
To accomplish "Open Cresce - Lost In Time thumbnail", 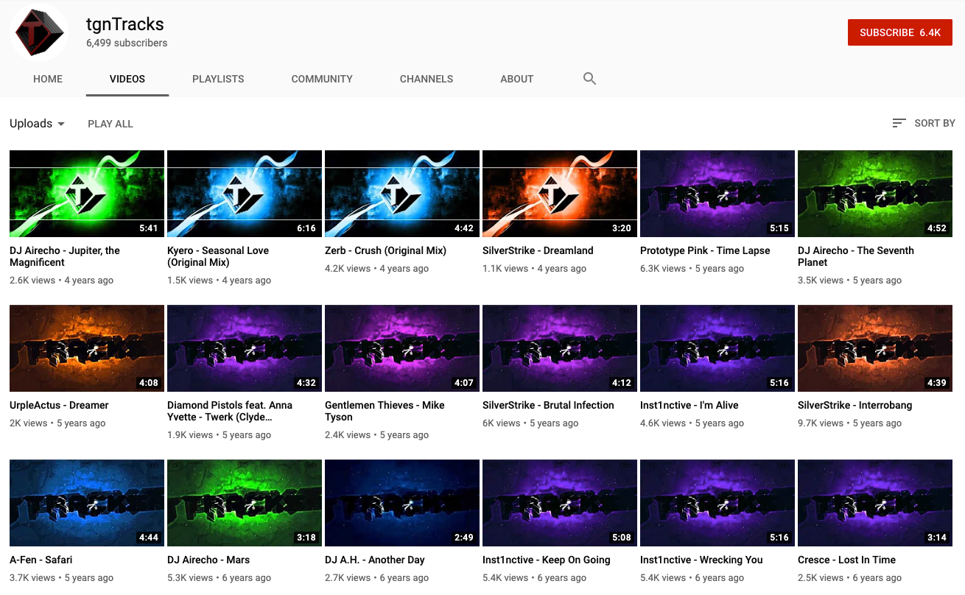I will click(x=875, y=503).
